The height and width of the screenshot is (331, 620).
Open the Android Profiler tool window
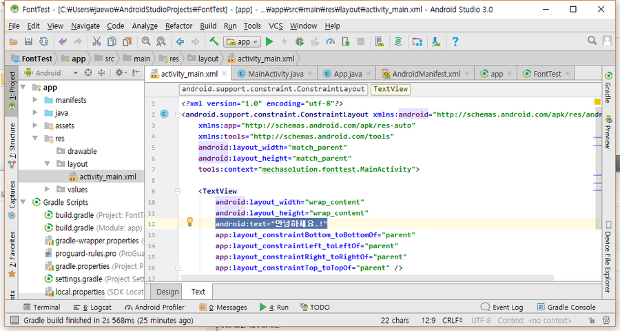tap(154, 308)
